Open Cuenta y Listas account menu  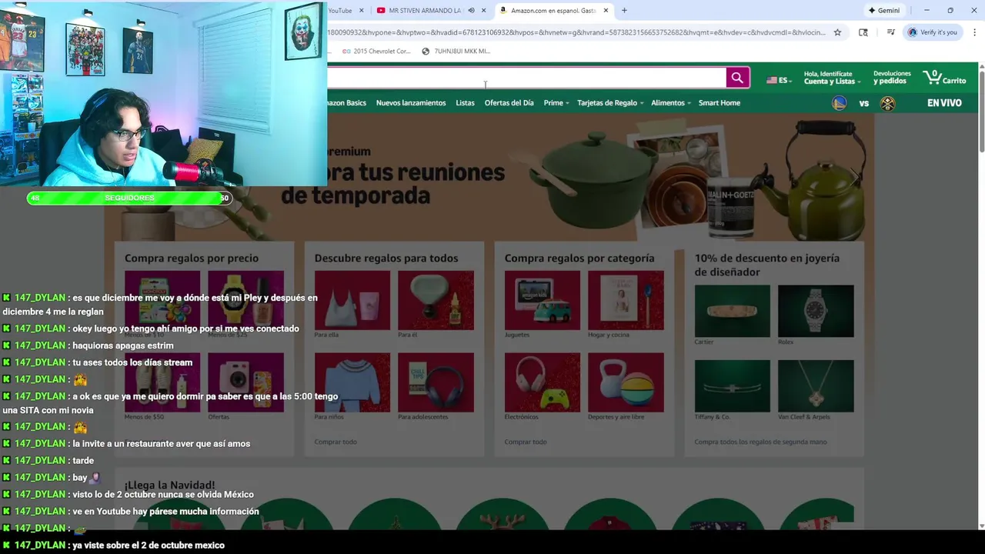[x=830, y=78]
